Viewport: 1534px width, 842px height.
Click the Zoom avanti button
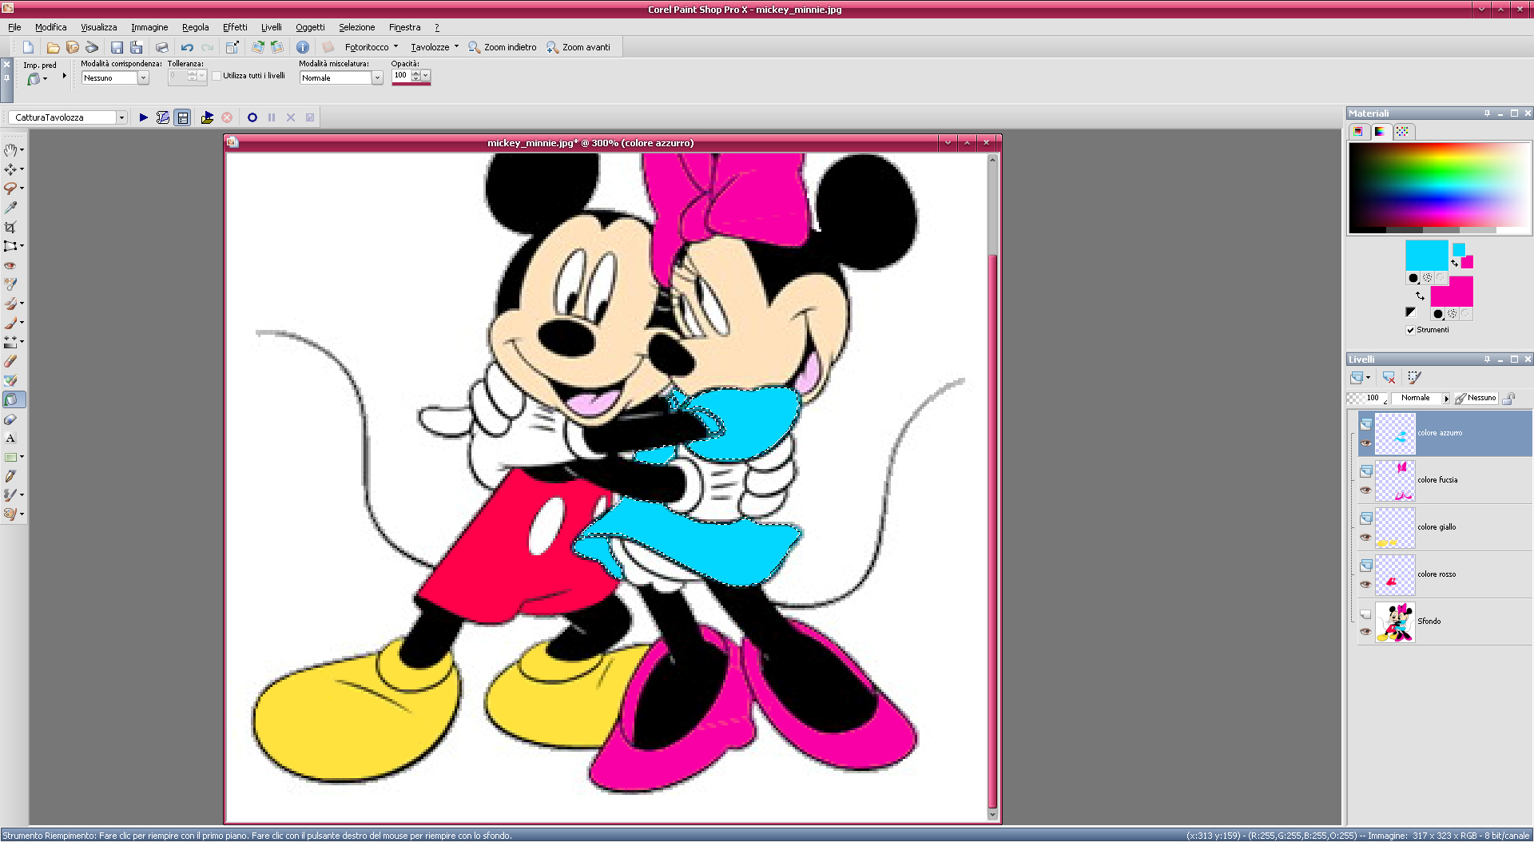[x=578, y=47]
